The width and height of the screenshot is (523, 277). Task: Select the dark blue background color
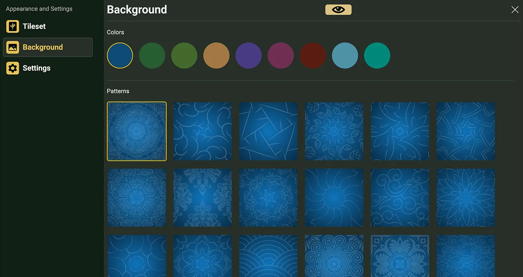120,55
